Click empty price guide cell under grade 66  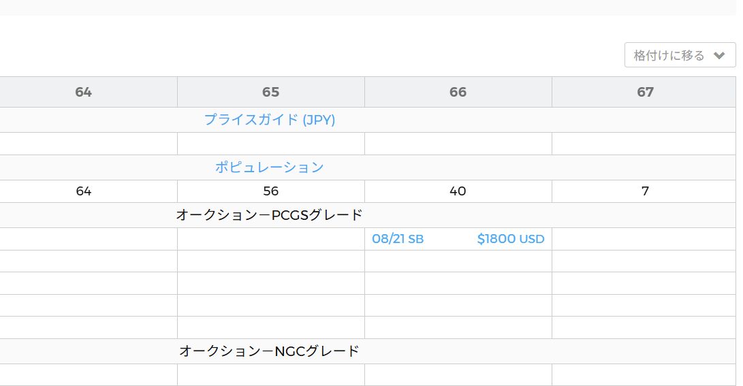[x=458, y=144]
